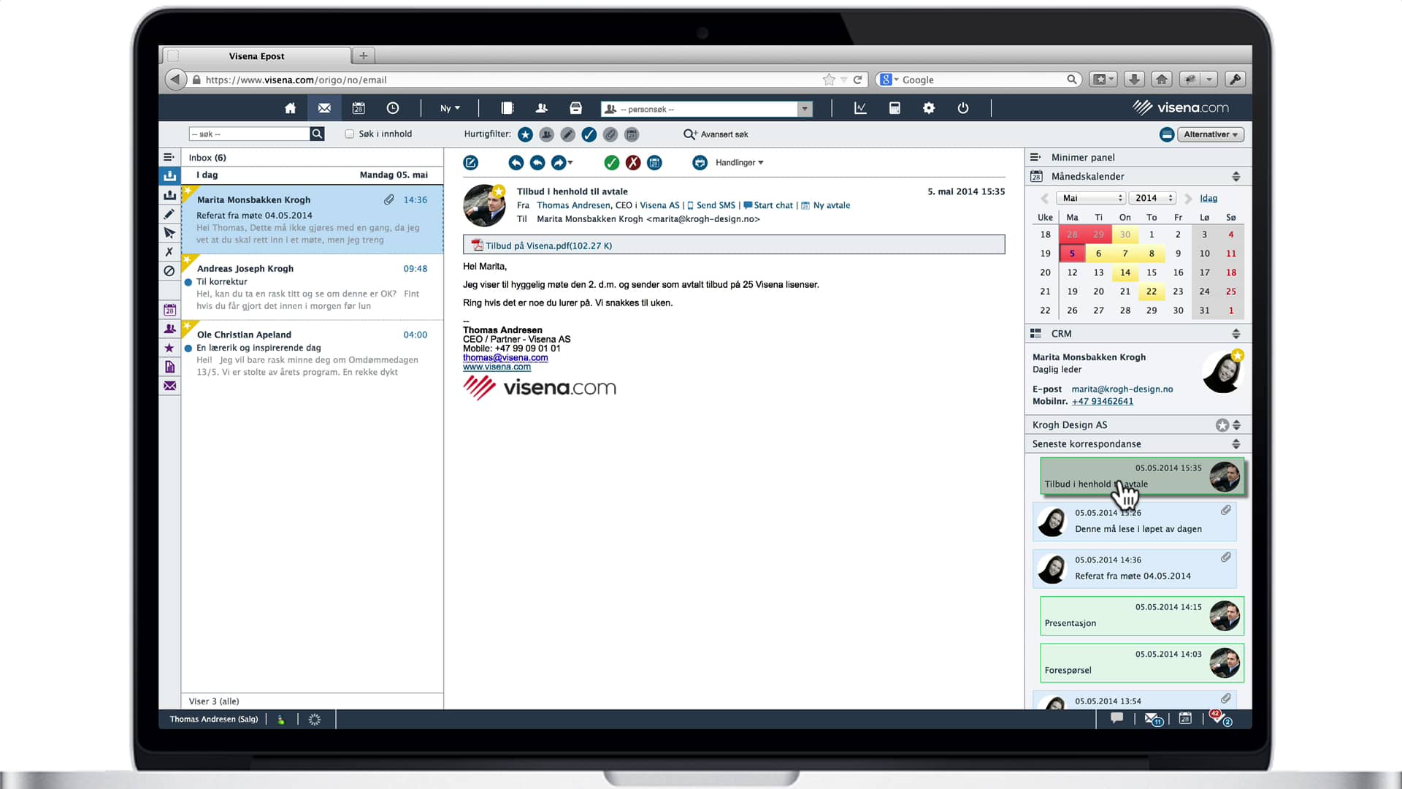
Task: Jump to today with Idag link
Action: pos(1208,198)
